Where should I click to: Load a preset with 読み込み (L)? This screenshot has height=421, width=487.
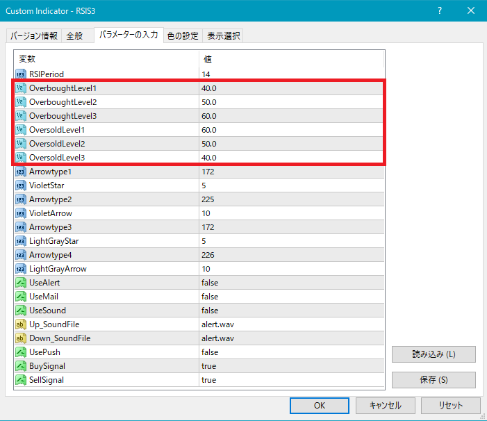click(434, 354)
